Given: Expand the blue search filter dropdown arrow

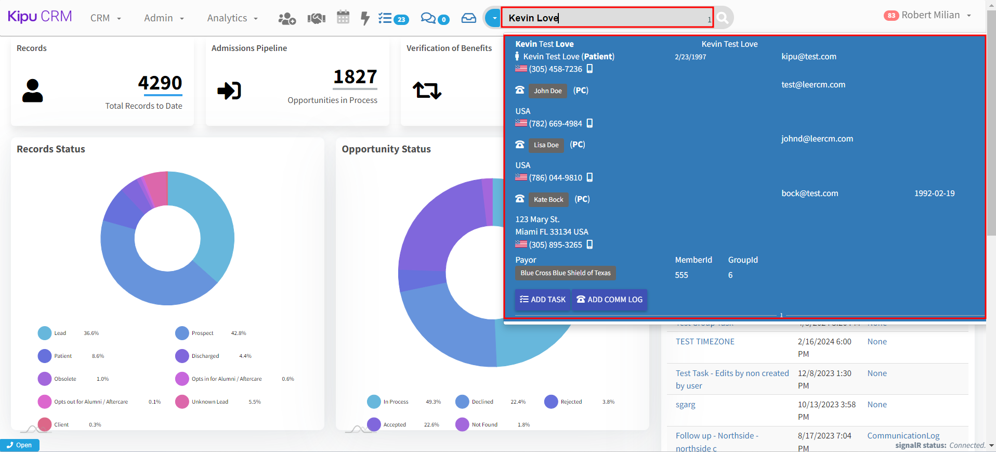Looking at the screenshot, I should pos(493,18).
